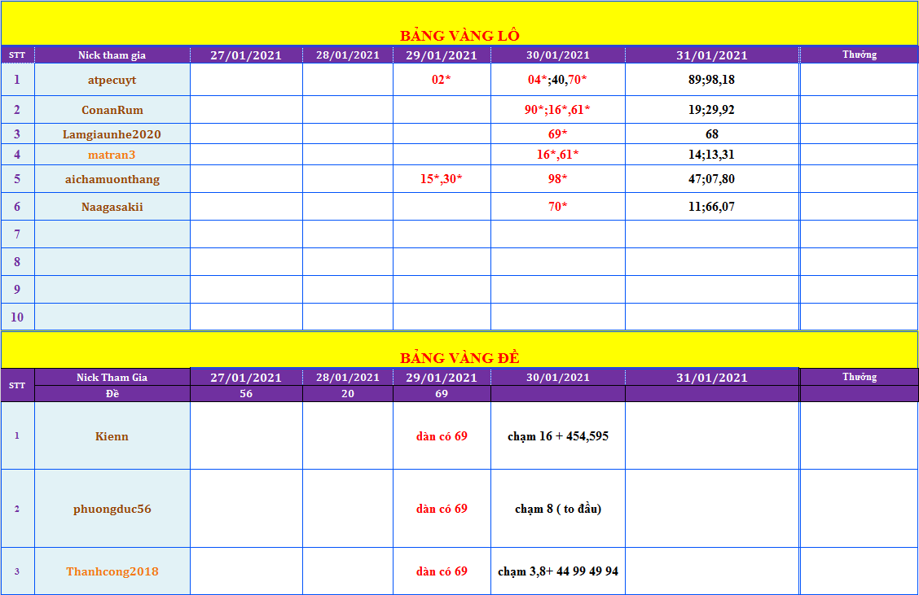Click 31/01/2021 header in the Đề table

[x=712, y=377]
